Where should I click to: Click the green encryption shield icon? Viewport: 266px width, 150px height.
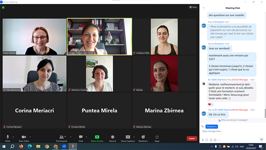point(4,7)
